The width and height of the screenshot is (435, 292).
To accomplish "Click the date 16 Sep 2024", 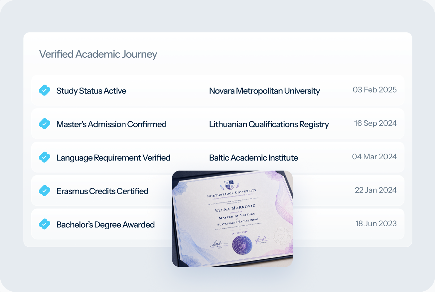I will (375, 123).
